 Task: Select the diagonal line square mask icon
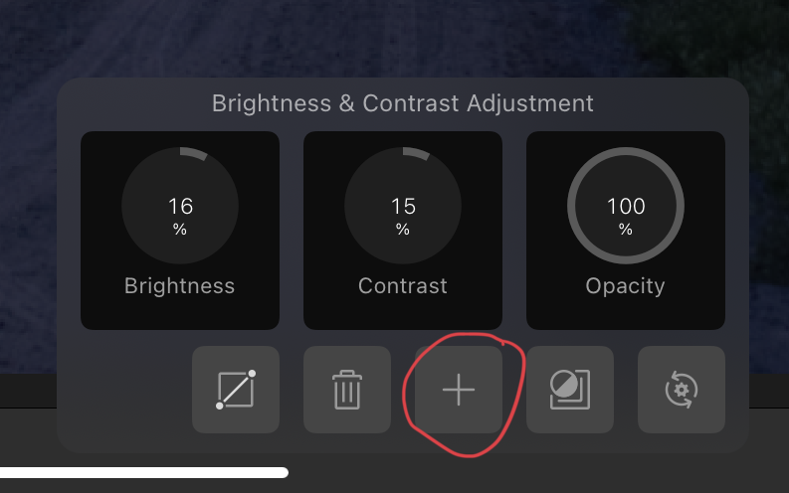tap(236, 390)
